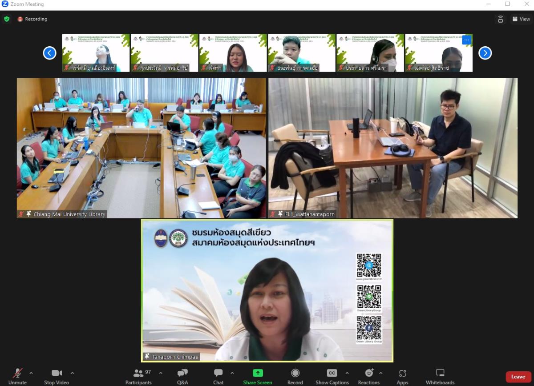534x386 pixels.
Task: Click the Record button
Action: pos(295,376)
